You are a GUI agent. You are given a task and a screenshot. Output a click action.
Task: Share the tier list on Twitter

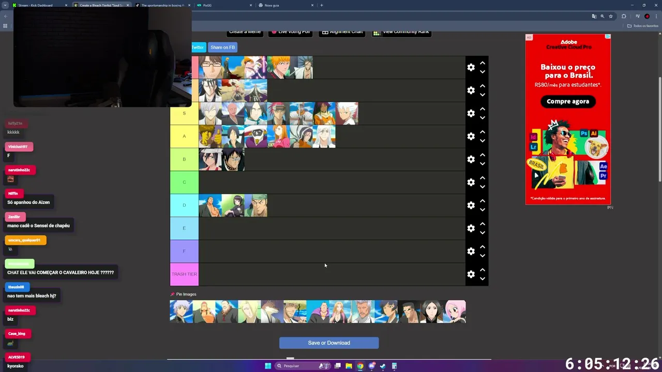coord(198,48)
